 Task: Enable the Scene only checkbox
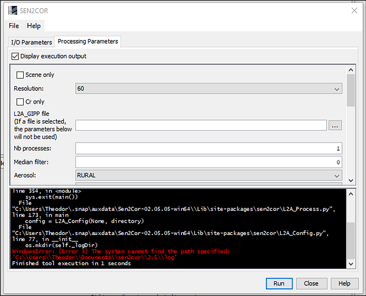pyautogui.click(x=20, y=75)
